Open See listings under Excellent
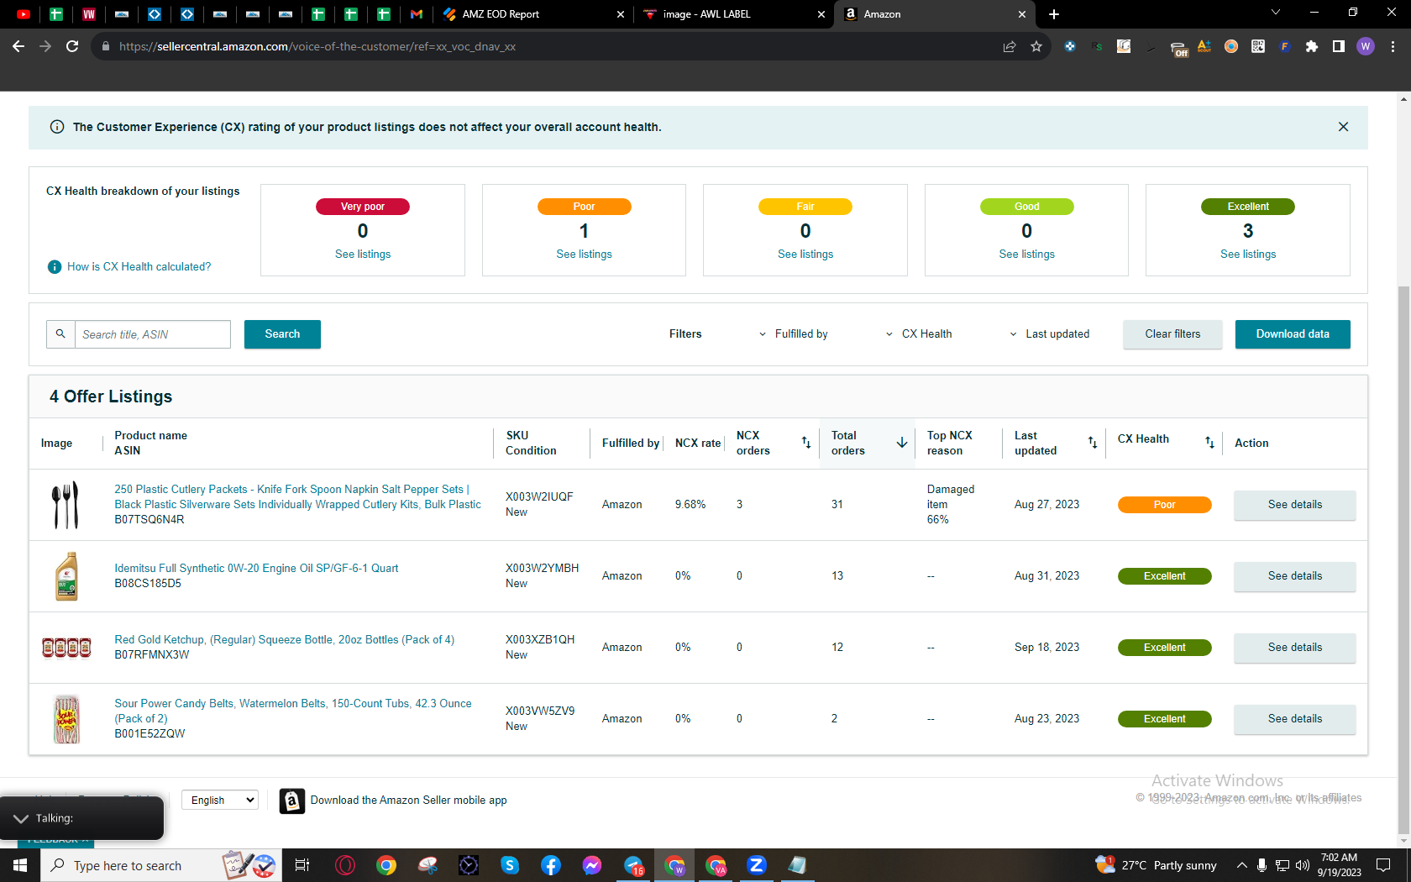The image size is (1411, 882). pos(1248,255)
